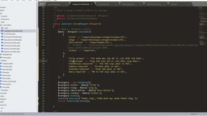The image size is (207, 116).
Task: Click the 'tentheloai.required' key in code
Action: 81,64
